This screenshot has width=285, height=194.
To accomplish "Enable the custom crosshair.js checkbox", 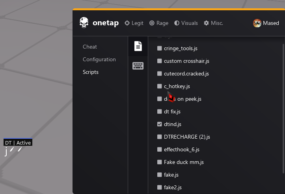I will (160, 61).
